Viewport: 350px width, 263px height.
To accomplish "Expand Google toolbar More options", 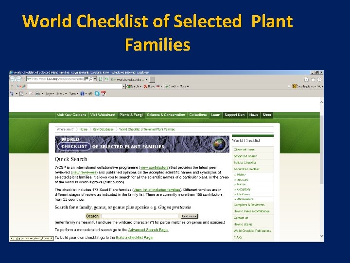I will pos(184,86).
